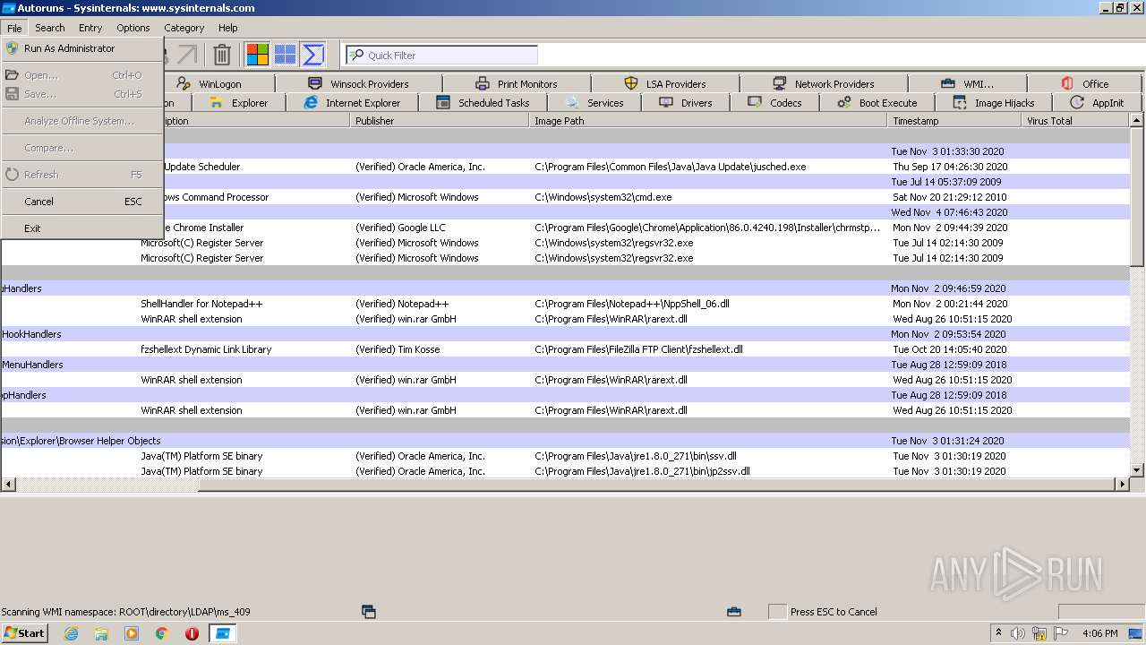This screenshot has width=1146, height=645.
Task: Switch to the Boot Execute tab
Action: (x=877, y=102)
